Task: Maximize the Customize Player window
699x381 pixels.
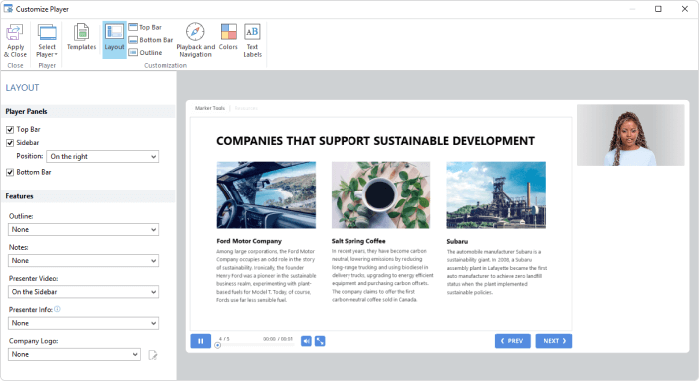Action: [658, 9]
